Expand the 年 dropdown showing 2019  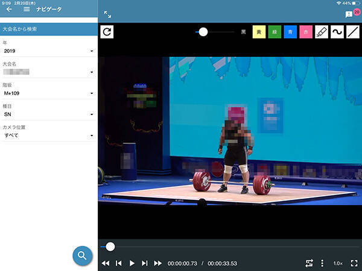point(48,51)
